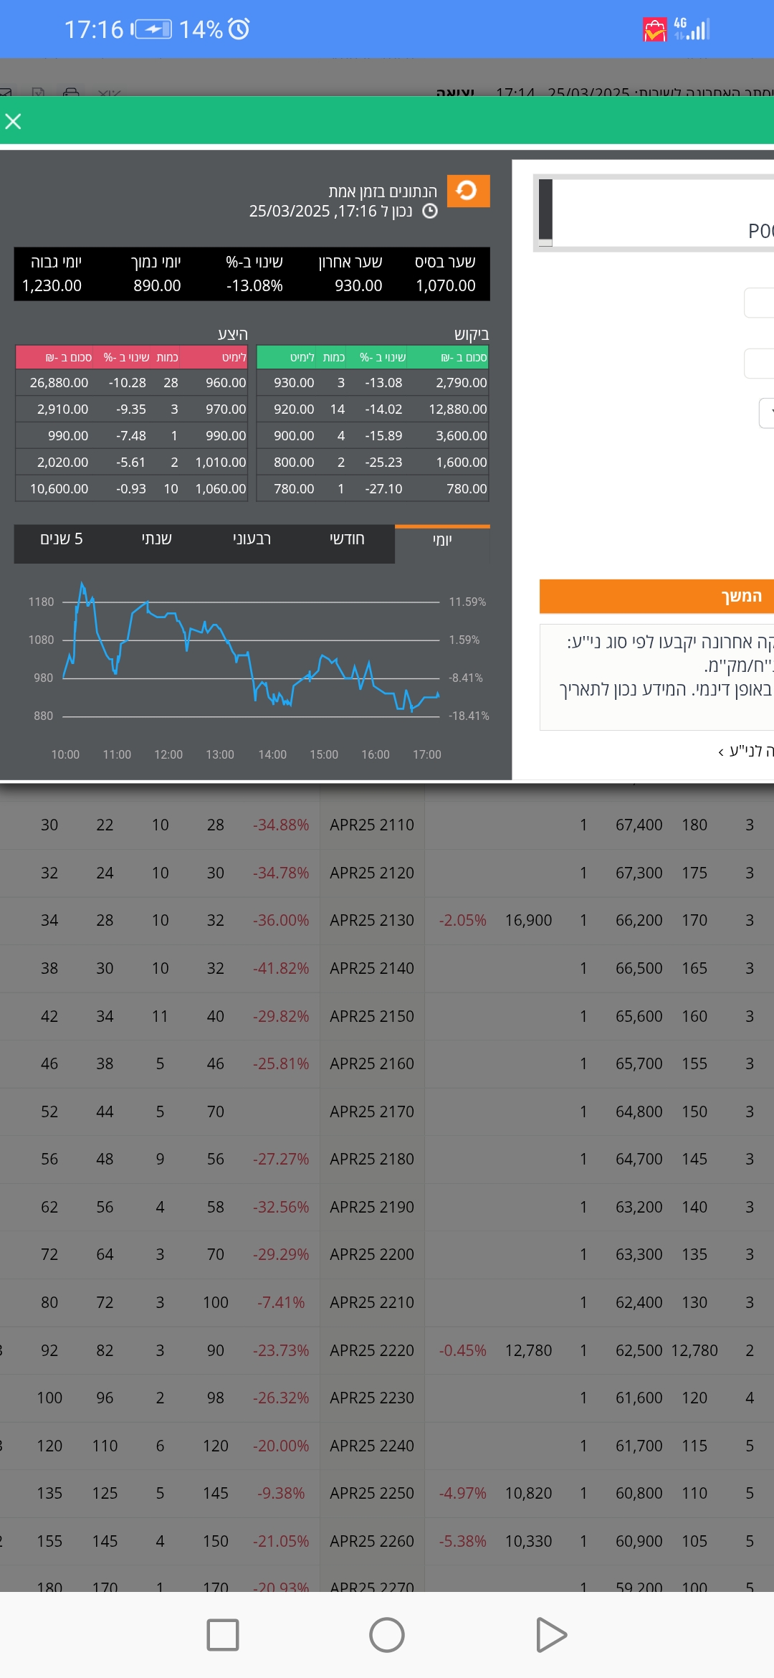
Task: Open recent apps with the square button
Action: pos(222,1635)
